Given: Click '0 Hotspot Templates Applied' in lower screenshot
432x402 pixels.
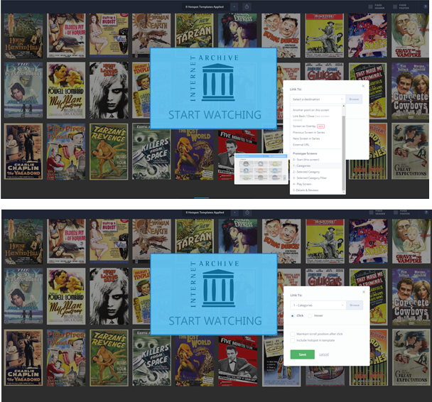Looking at the screenshot, I should [x=205, y=212].
